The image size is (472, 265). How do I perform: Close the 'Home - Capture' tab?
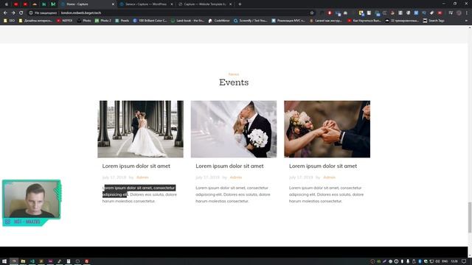point(113,4)
